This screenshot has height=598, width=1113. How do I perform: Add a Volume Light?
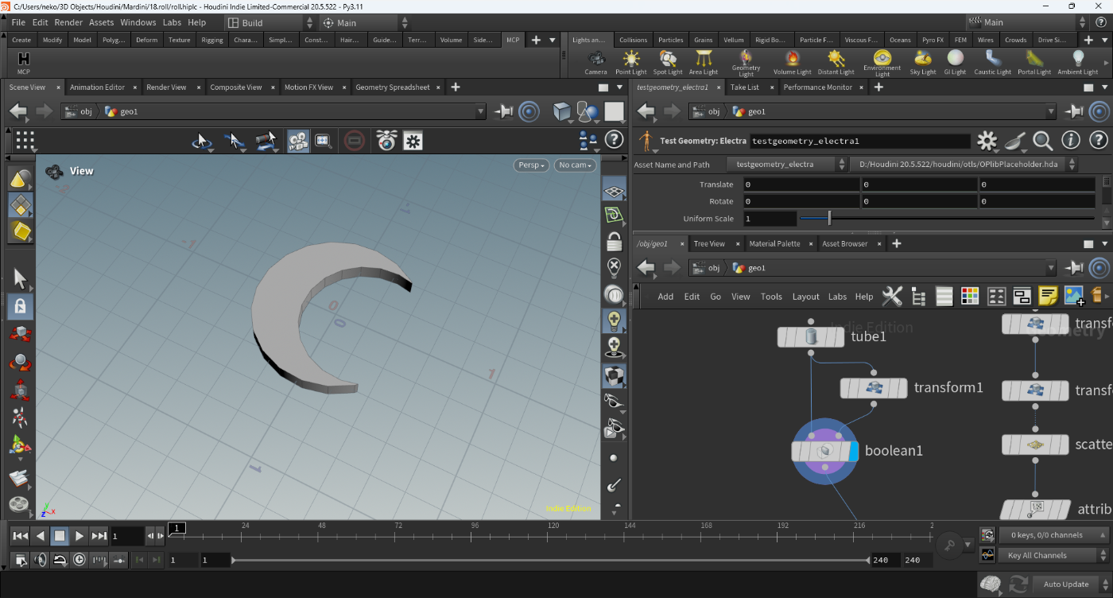tap(792, 62)
